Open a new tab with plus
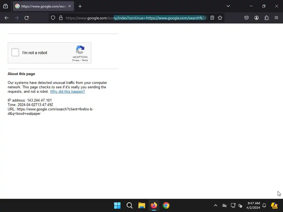The width and height of the screenshot is (283, 212). [x=80, y=6]
